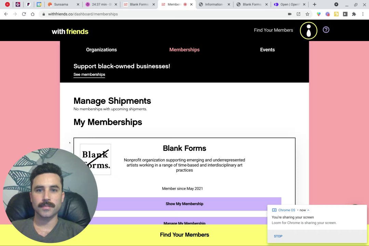Viewport: 369px width, 246px height.
Task: Open the pinned white F icon tab
Action: (28, 4)
